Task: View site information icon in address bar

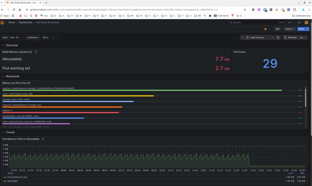Action: click(27, 9)
